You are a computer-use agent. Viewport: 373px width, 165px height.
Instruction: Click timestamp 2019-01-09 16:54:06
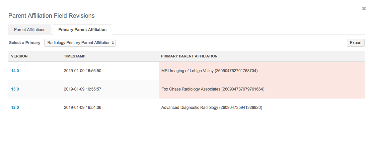(x=82, y=108)
